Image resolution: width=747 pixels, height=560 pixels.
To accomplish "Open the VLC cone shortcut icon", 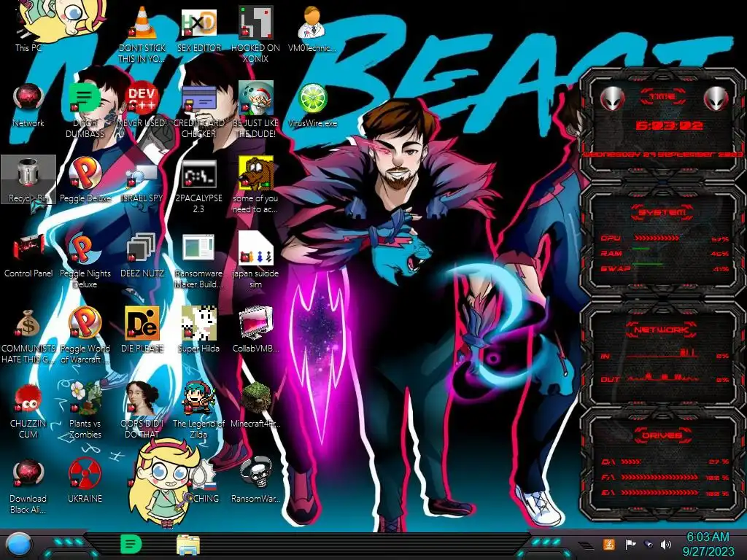I will [x=142, y=23].
